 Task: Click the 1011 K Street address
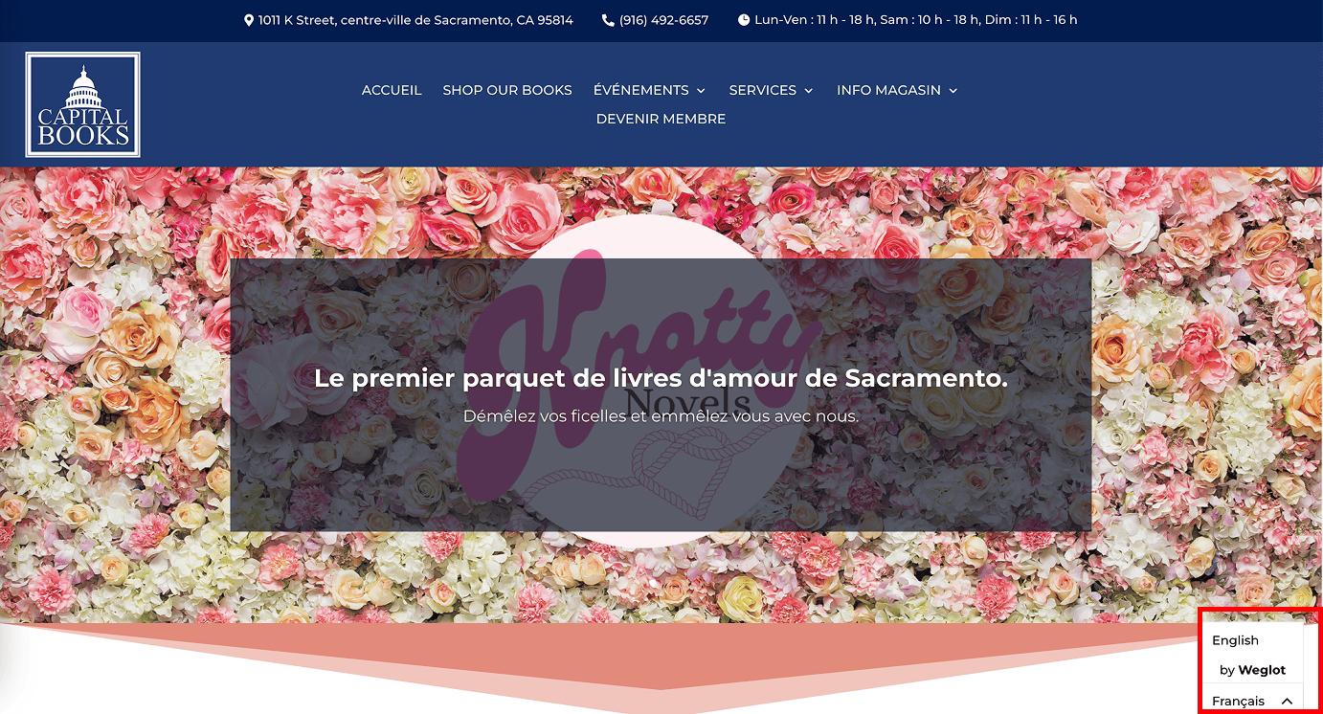(415, 20)
